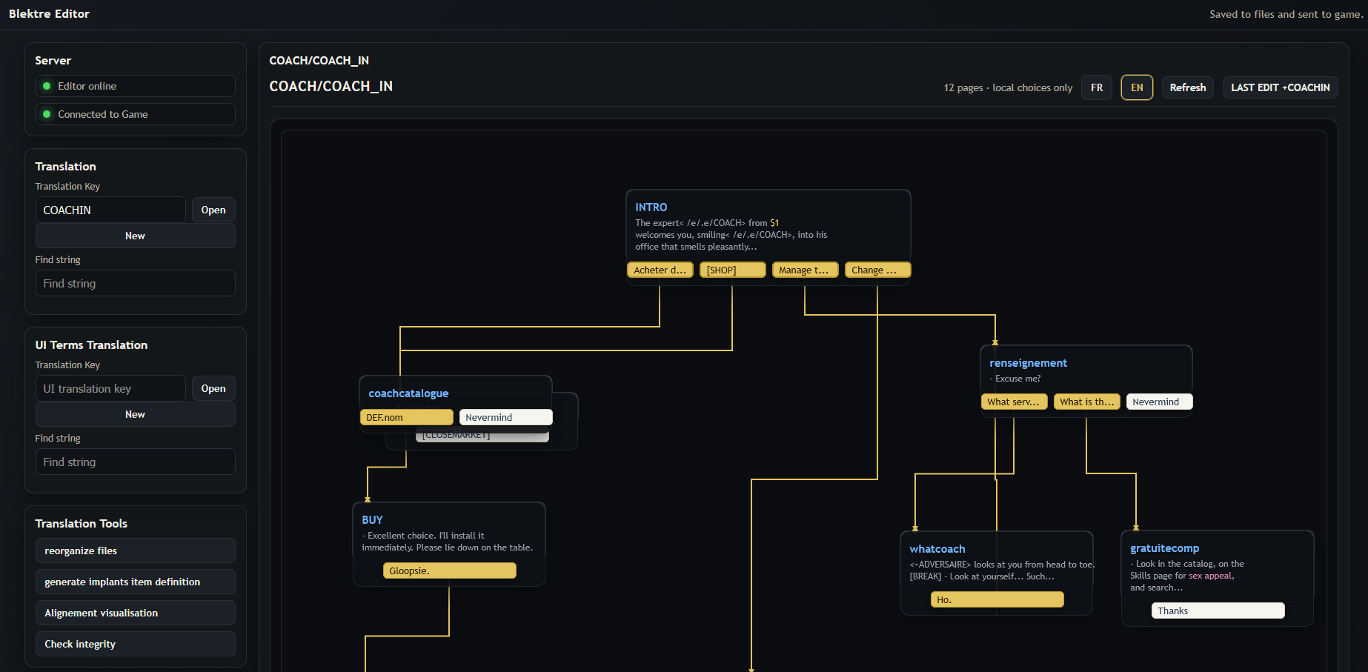
Task: Select the EN language toggle
Action: coord(1136,87)
